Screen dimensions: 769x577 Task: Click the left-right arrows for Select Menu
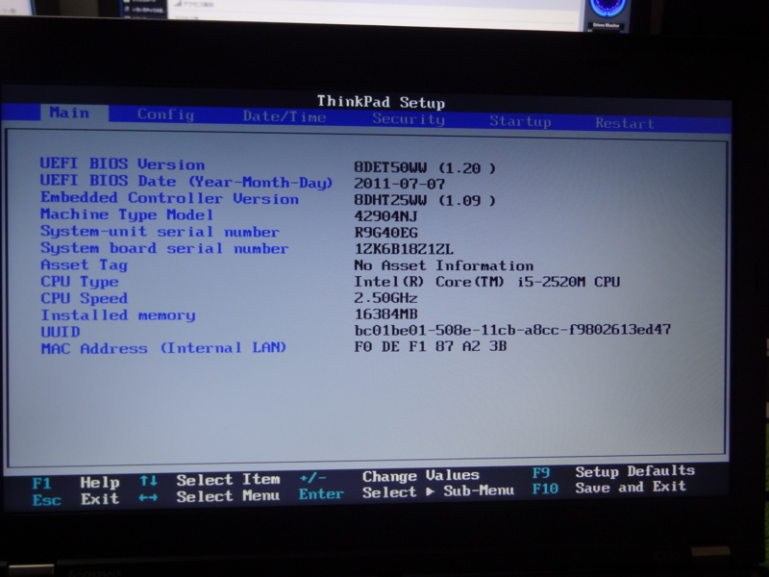(x=149, y=497)
